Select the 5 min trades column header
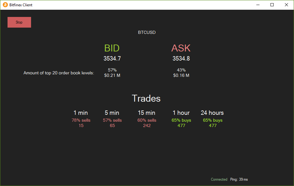294x186 pixels. pyautogui.click(x=112, y=113)
